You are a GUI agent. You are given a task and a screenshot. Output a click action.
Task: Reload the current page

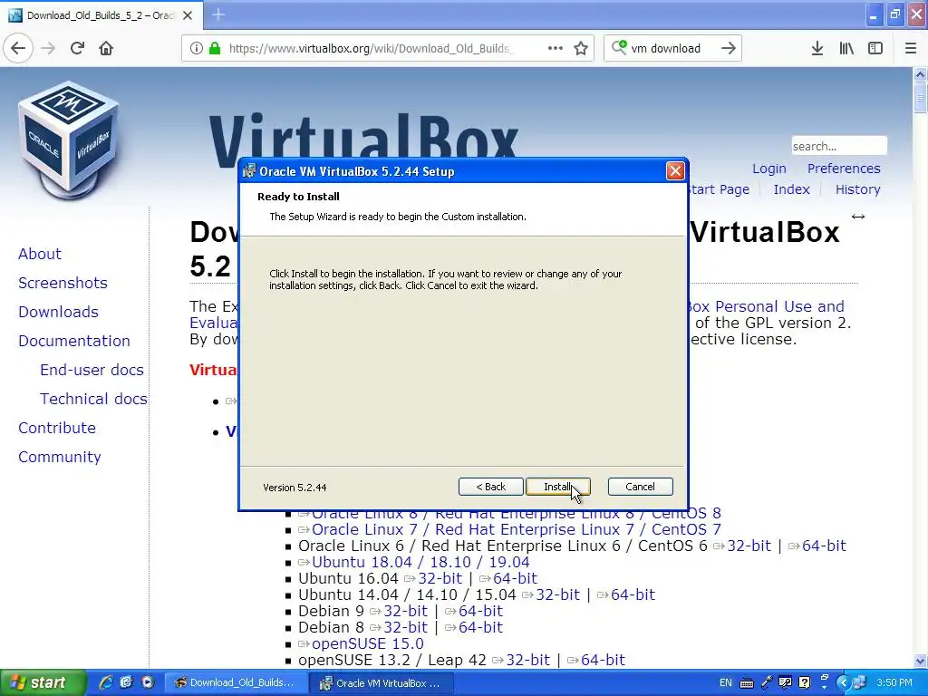pyautogui.click(x=77, y=48)
